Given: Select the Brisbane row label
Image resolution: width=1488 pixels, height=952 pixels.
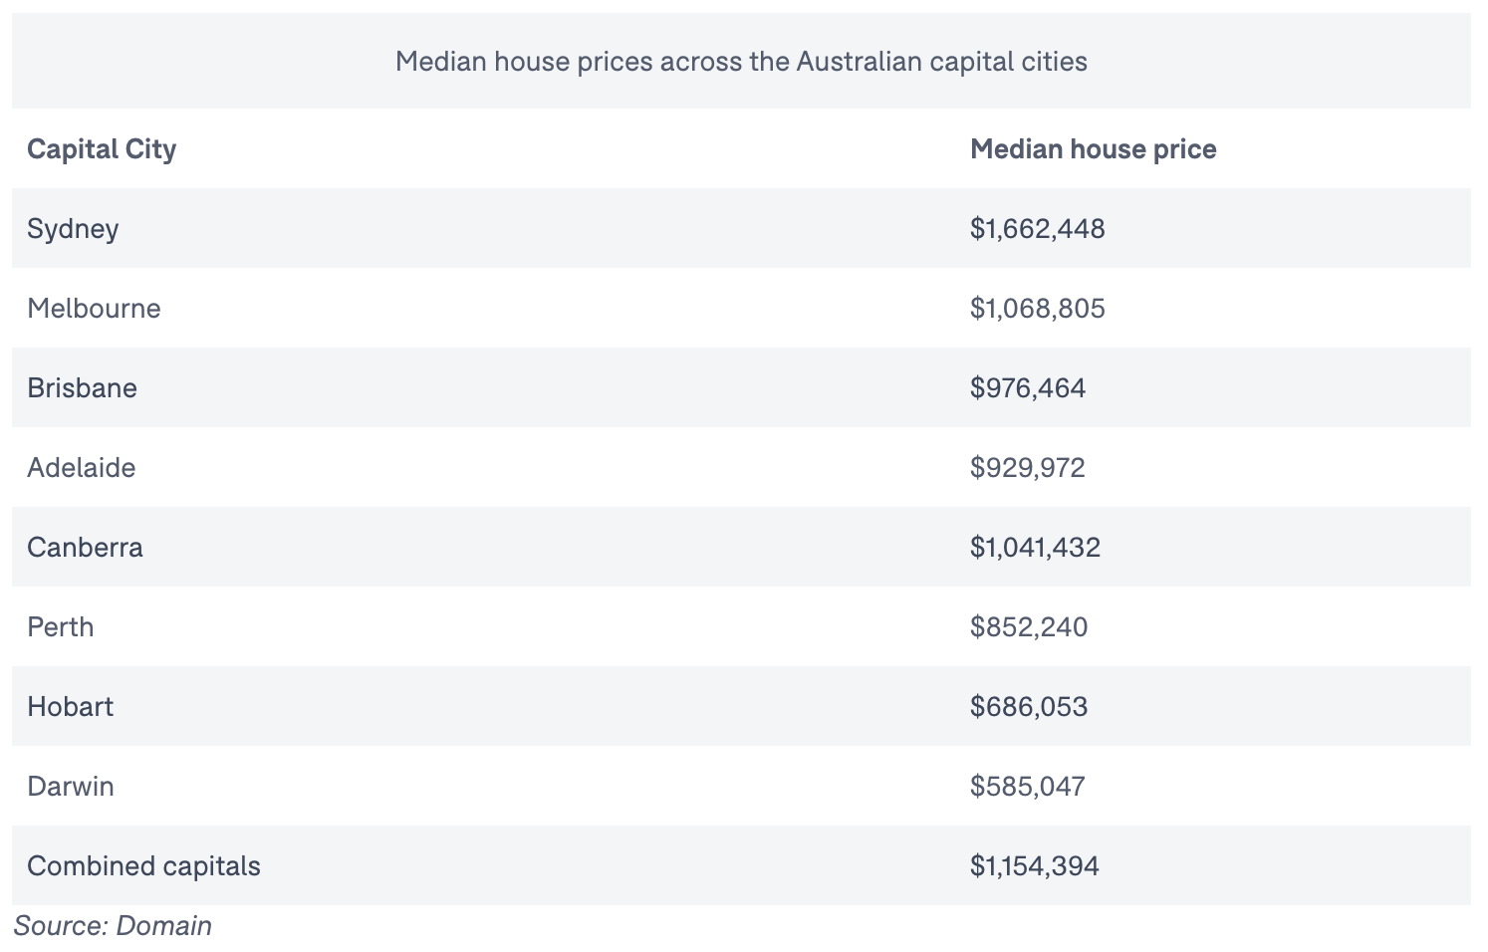Looking at the screenshot, I should (82, 388).
